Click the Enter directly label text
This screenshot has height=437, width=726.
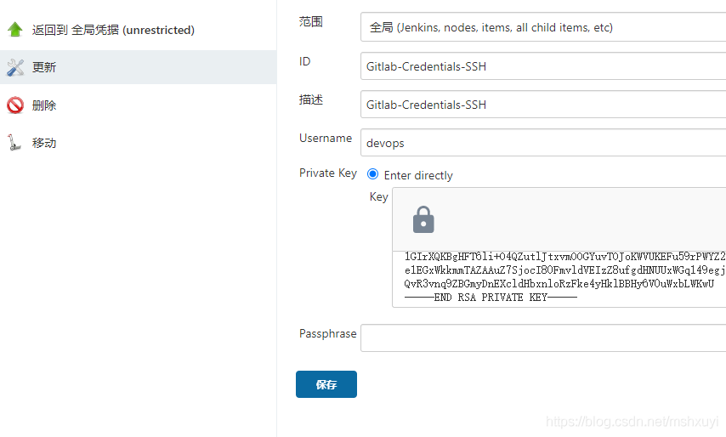(418, 175)
